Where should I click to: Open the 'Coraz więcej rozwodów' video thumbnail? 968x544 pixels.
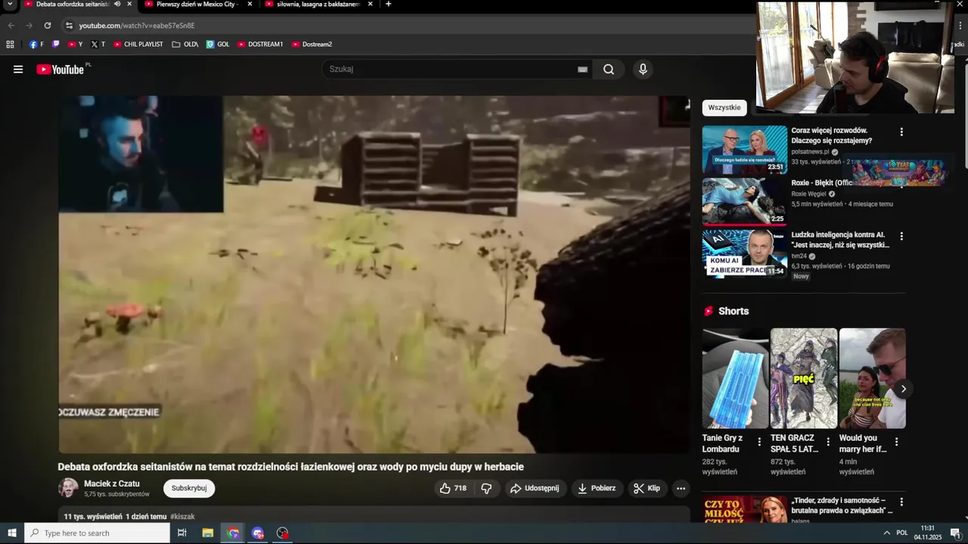(745, 150)
